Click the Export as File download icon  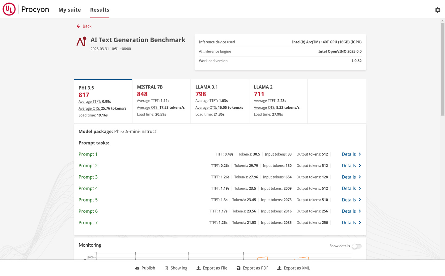pos(198,268)
